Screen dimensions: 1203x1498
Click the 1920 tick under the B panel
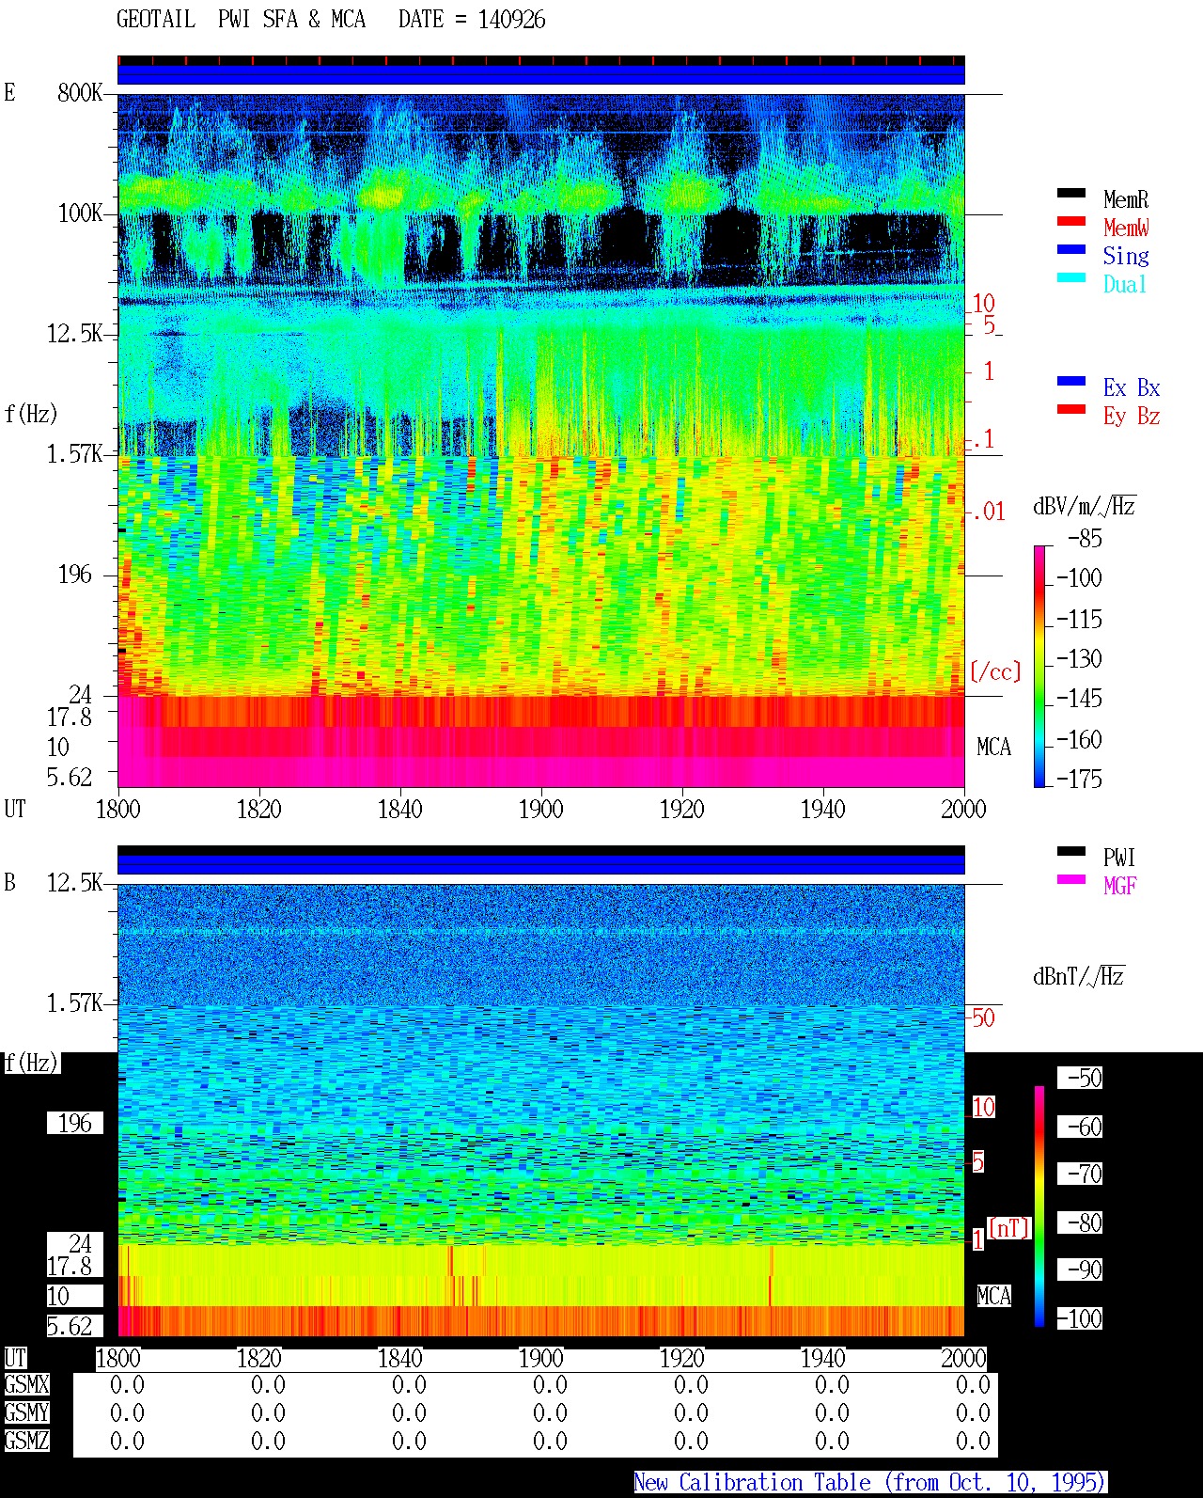tap(681, 1358)
